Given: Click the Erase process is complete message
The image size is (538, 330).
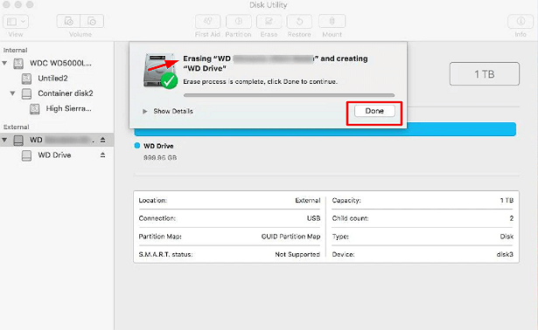Looking at the screenshot, I should tap(260, 81).
